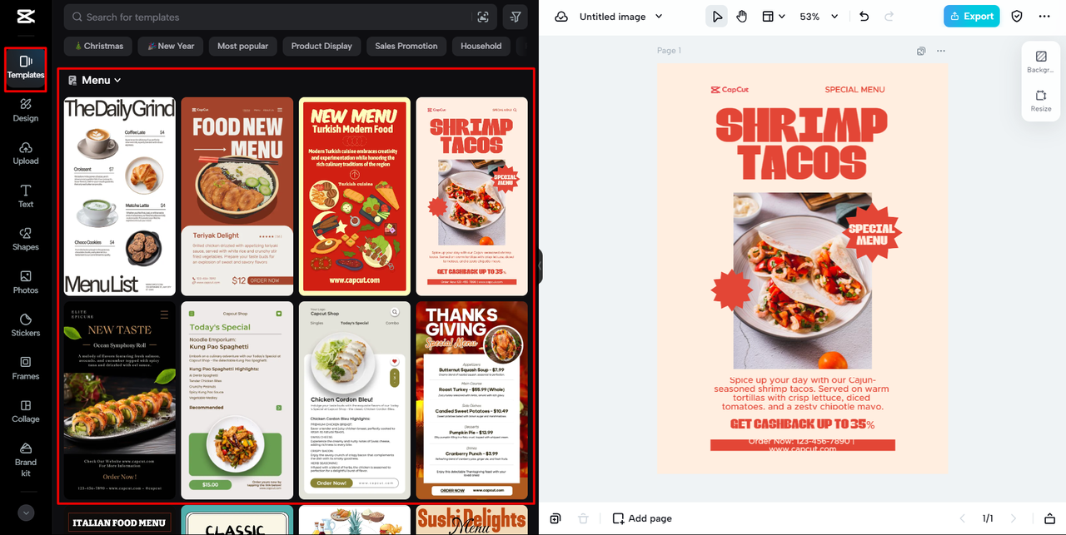
Task: Click the cloud save status icon
Action: (561, 17)
